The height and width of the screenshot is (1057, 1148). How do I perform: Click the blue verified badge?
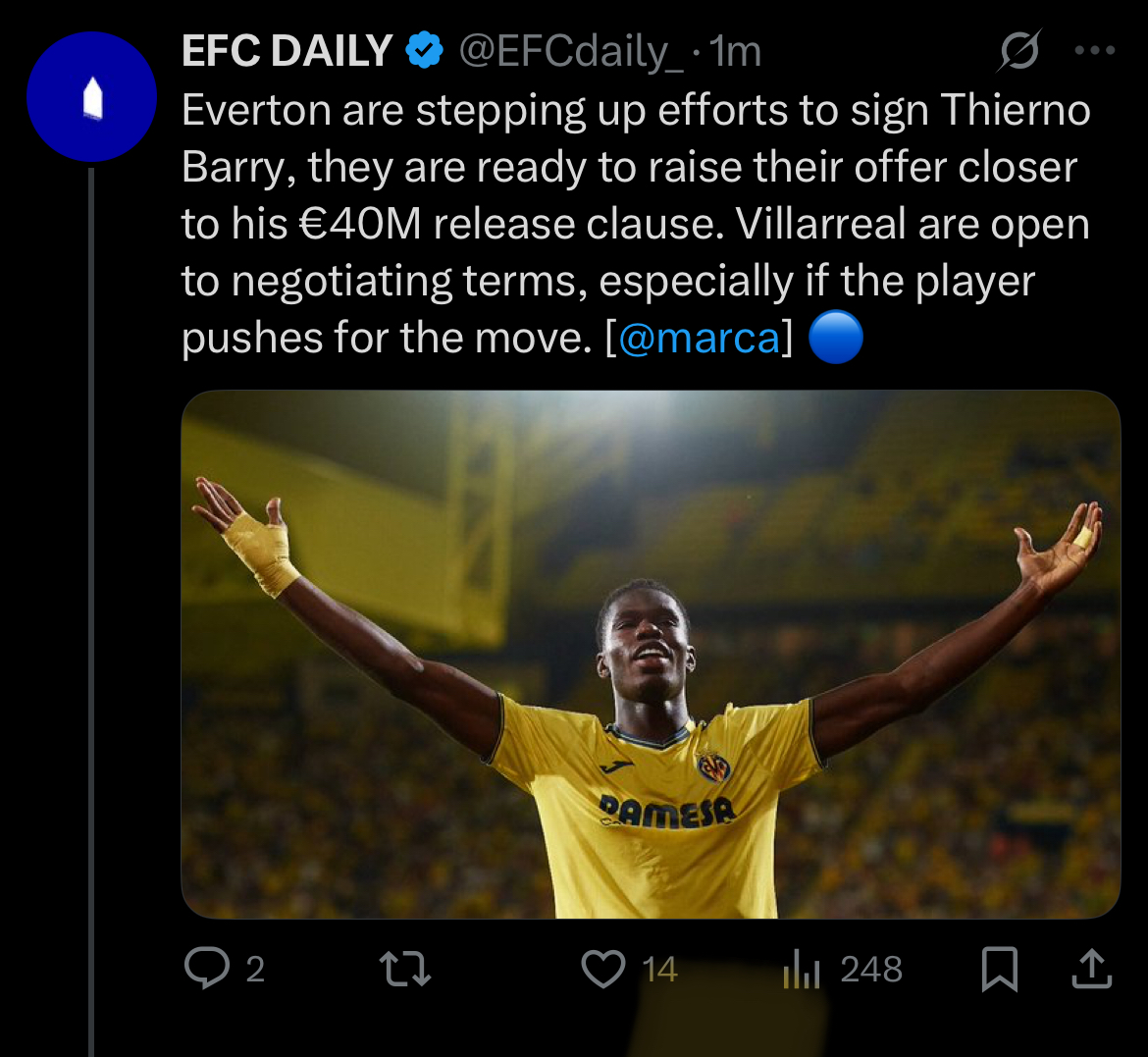click(x=424, y=51)
